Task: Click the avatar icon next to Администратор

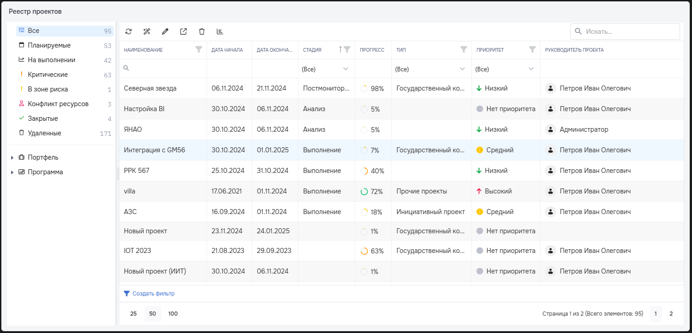Action: point(551,129)
